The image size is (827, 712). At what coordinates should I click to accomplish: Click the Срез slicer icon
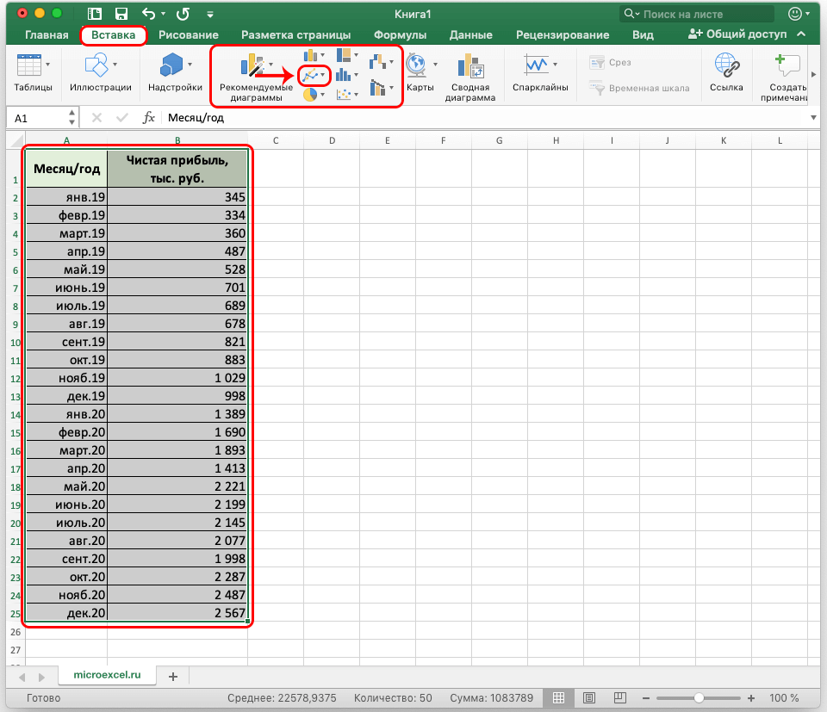click(x=597, y=63)
